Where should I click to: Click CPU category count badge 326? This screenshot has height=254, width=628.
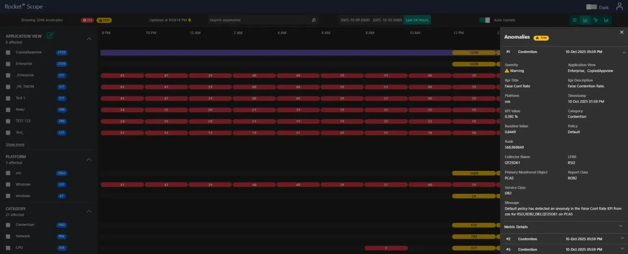(x=62, y=247)
